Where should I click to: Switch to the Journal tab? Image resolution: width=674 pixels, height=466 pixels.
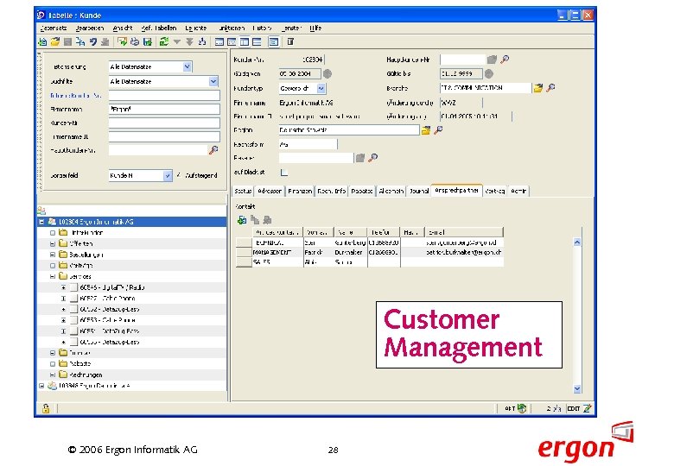pos(419,192)
